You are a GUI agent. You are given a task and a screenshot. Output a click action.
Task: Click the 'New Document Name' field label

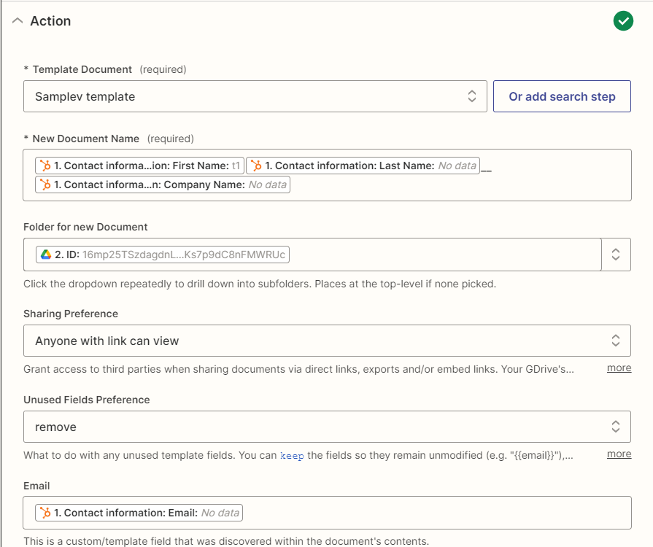point(86,139)
